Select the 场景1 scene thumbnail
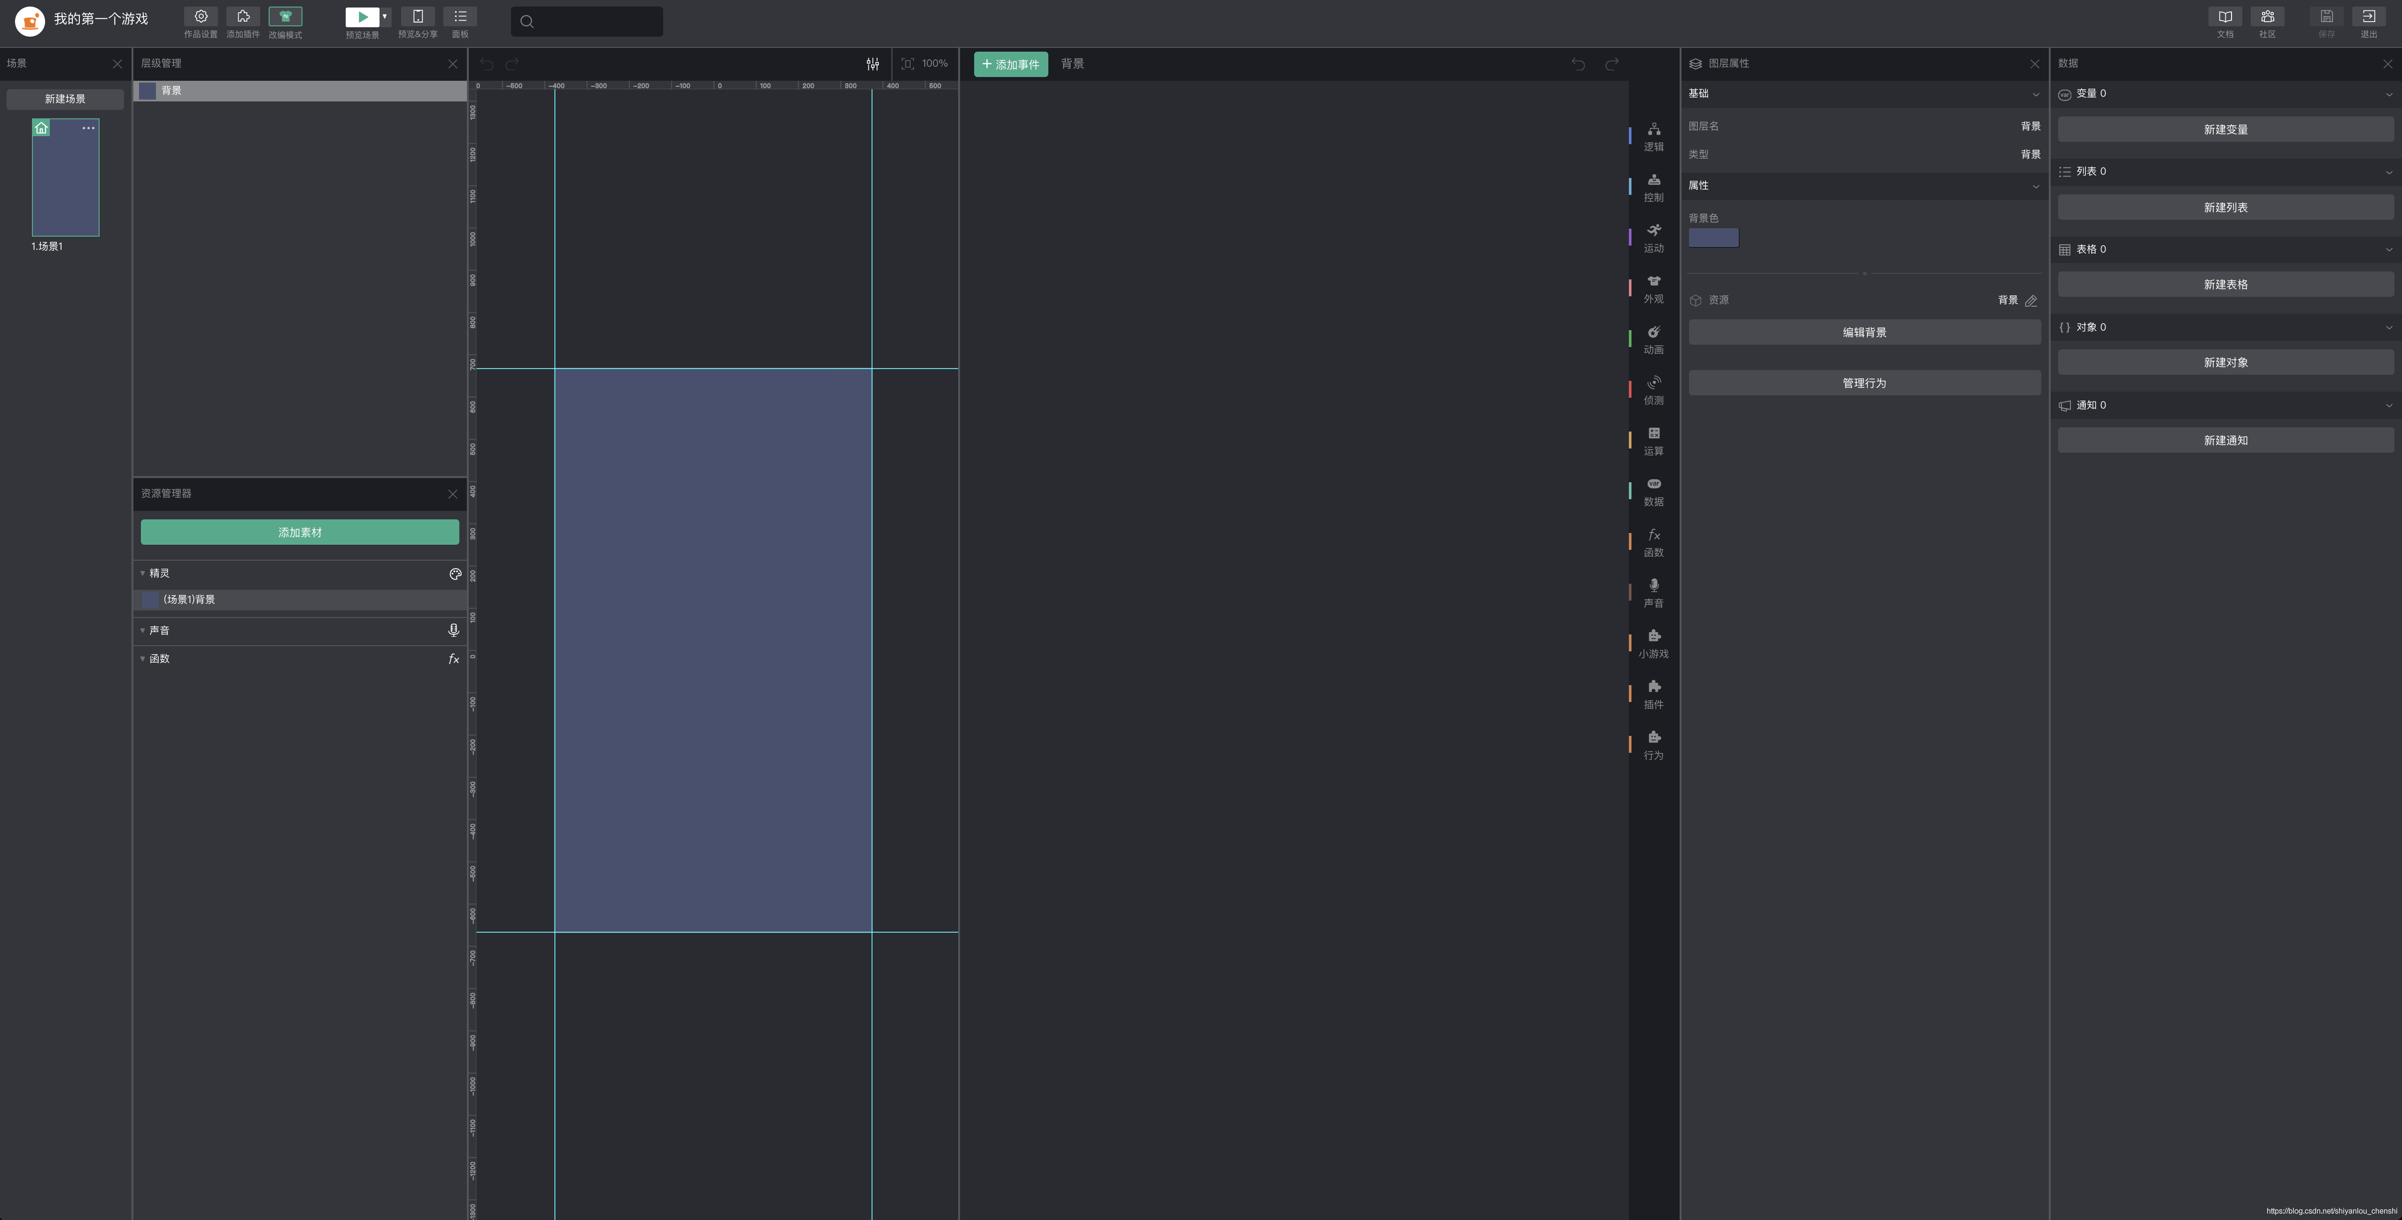The height and width of the screenshot is (1220, 2402). click(65, 177)
